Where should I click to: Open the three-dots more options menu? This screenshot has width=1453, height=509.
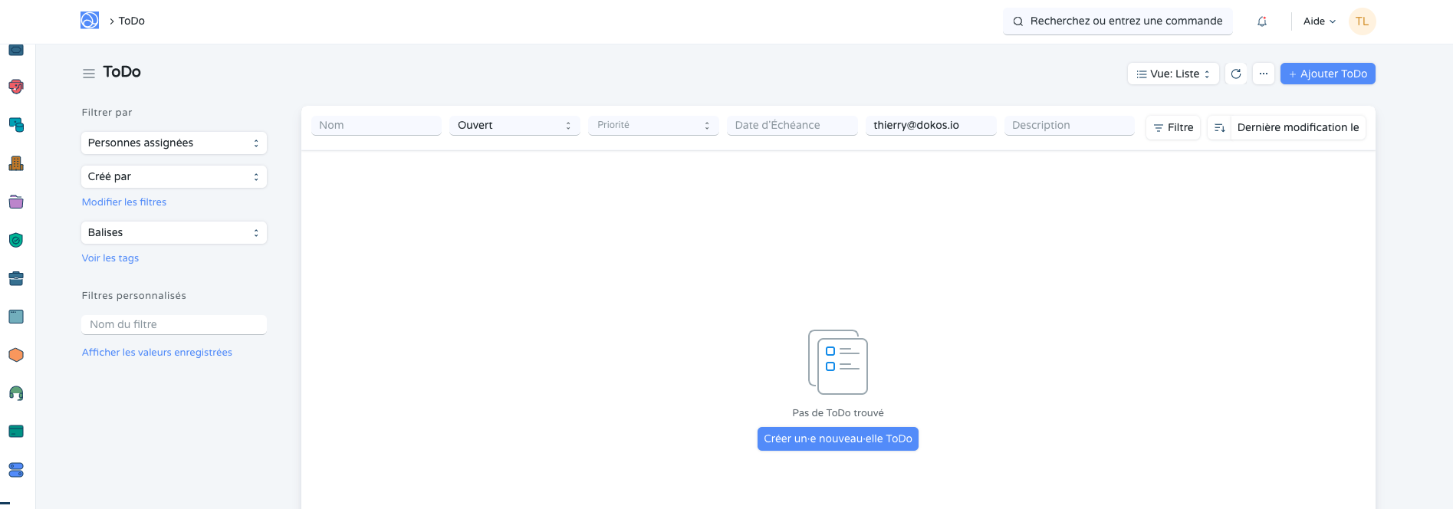(x=1263, y=74)
